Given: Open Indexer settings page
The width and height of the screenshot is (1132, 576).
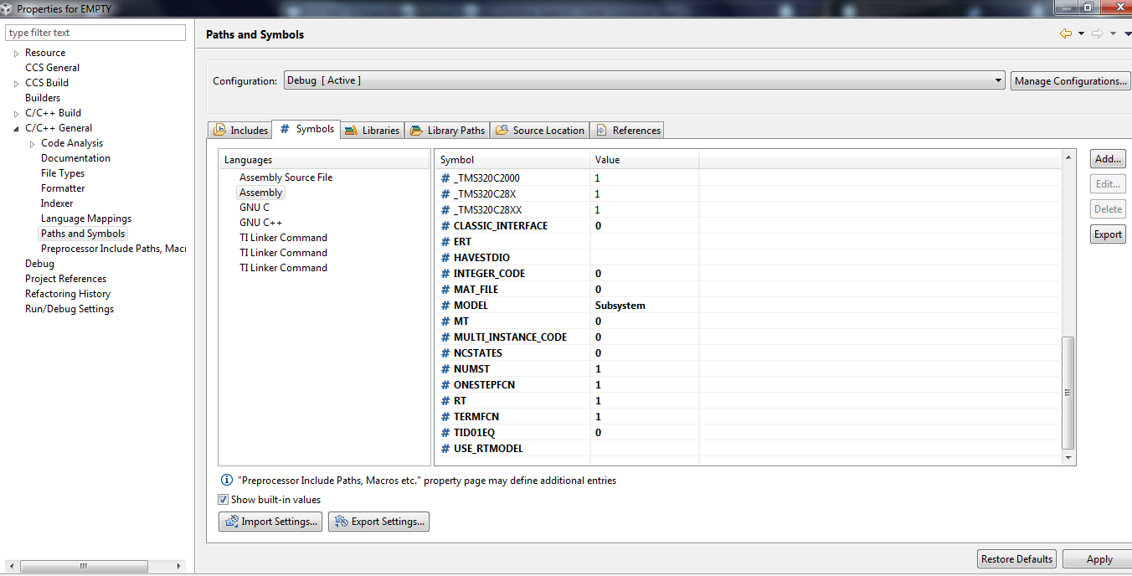Looking at the screenshot, I should click(x=57, y=203).
